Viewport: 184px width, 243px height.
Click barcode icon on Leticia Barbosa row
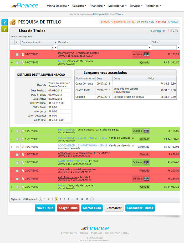click(x=146, y=131)
